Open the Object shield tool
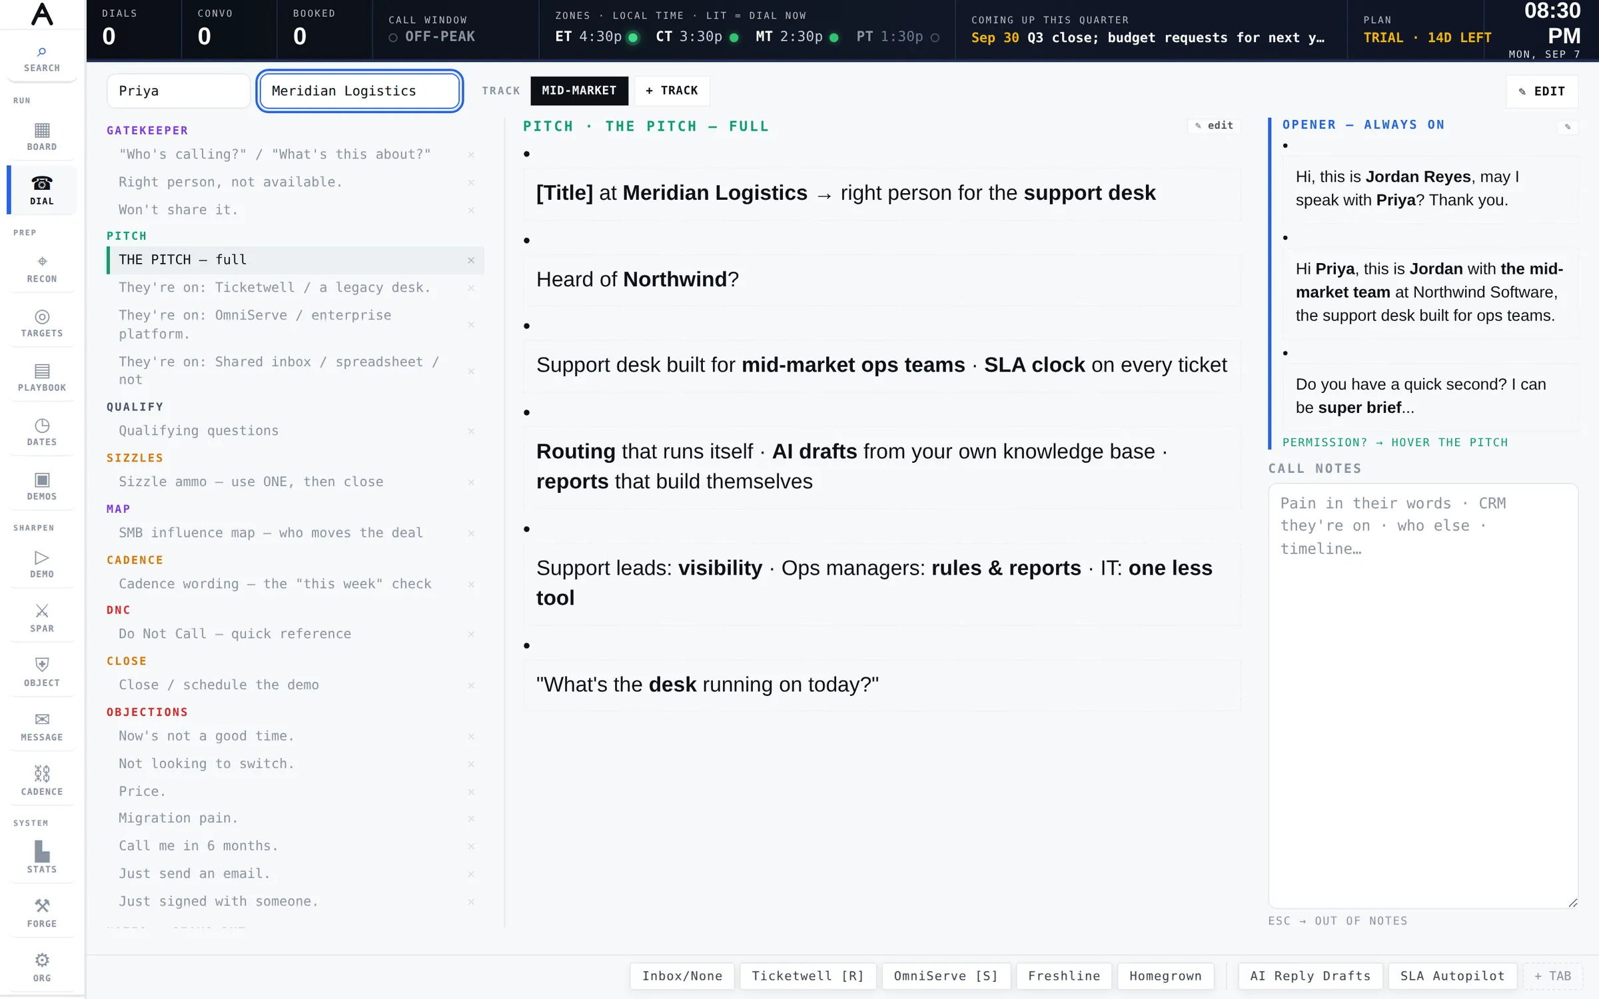Viewport: 1599px width, 999px height. tap(42, 673)
